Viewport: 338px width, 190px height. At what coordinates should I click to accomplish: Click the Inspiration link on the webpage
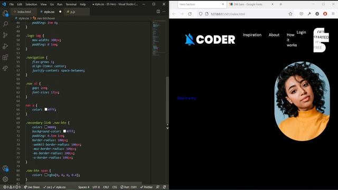252,35
